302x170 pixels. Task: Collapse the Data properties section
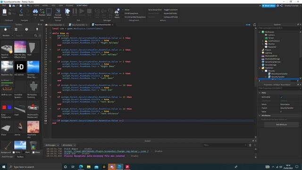pyautogui.click(x=260, y=93)
